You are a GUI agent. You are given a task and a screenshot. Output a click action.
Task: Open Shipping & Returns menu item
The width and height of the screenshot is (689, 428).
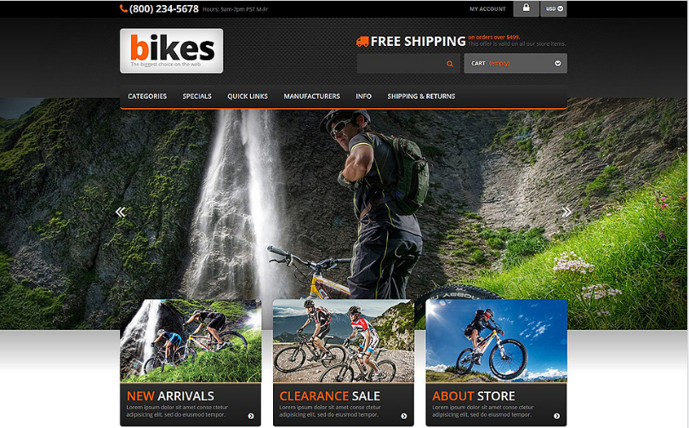tap(421, 96)
